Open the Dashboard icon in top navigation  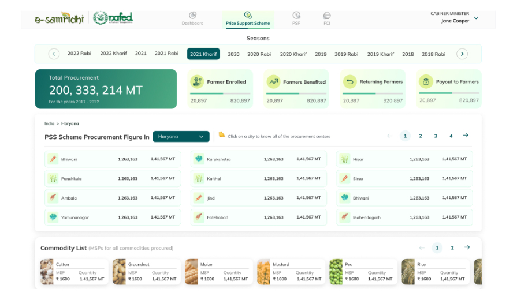[192, 16]
